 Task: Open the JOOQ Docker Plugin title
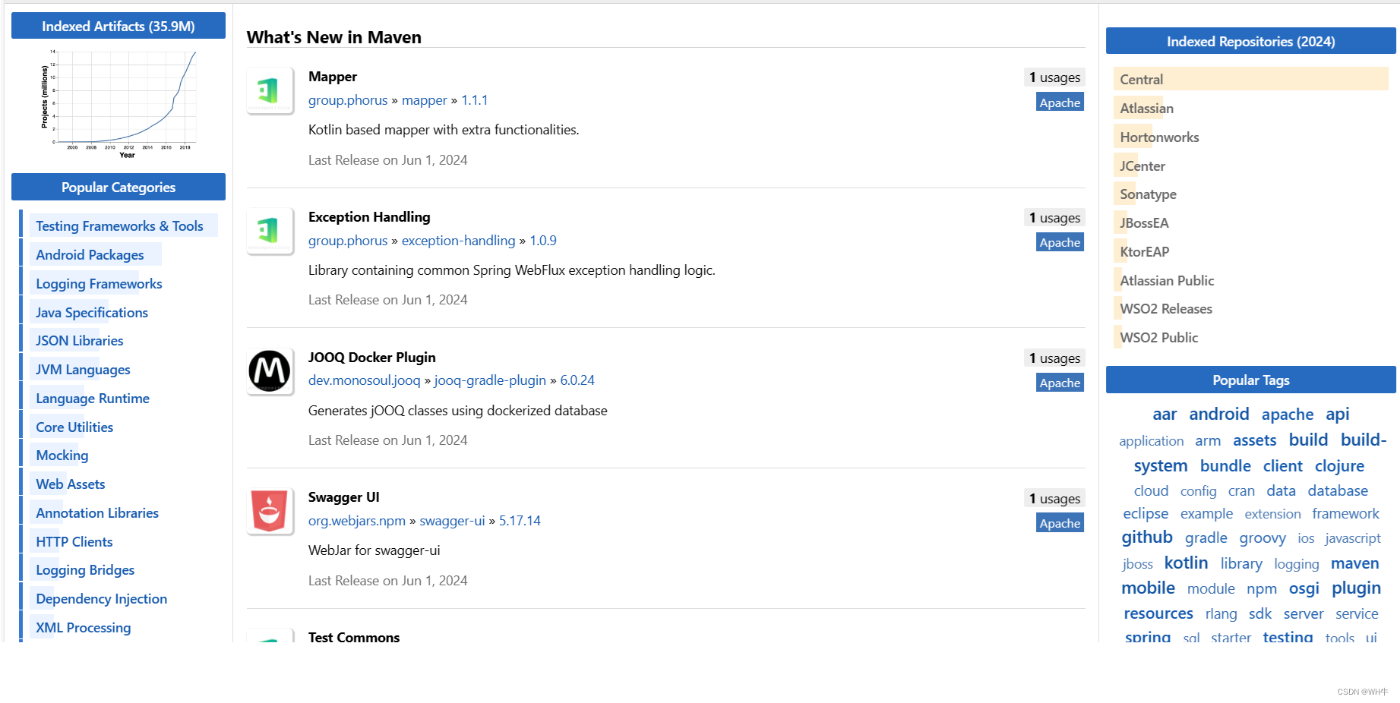point(372,358)
